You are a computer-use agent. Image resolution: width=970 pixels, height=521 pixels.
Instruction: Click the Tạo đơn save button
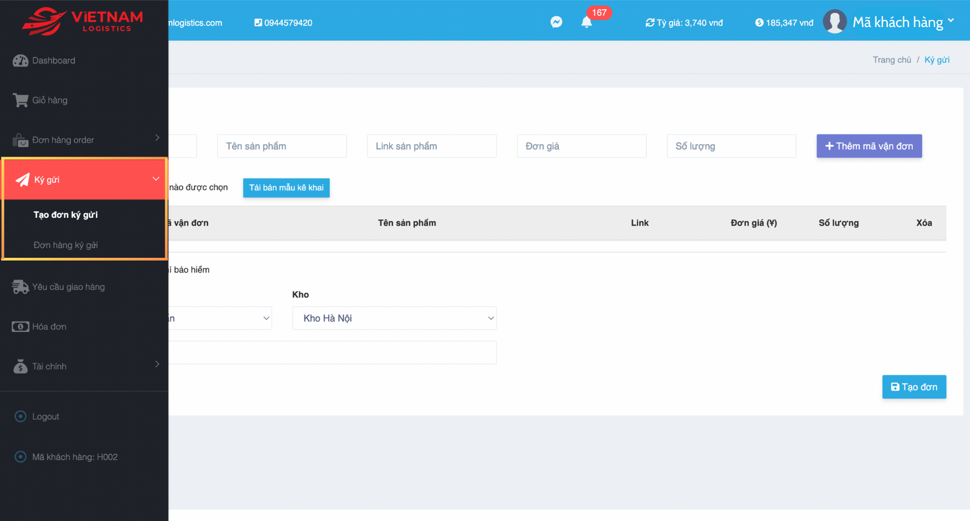(914, 387)
